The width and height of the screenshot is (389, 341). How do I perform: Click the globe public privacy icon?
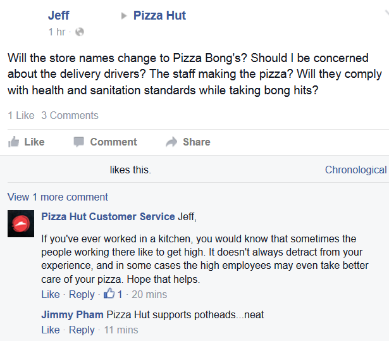point(80,32)
